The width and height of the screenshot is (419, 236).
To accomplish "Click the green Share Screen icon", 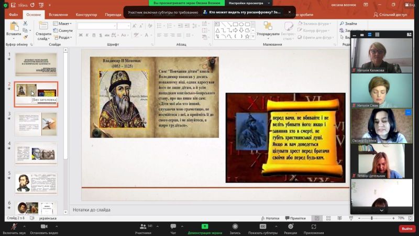I will click(x=205, y=227).
